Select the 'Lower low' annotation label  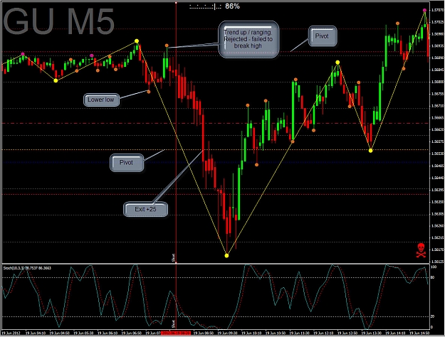tap(101, 100)
